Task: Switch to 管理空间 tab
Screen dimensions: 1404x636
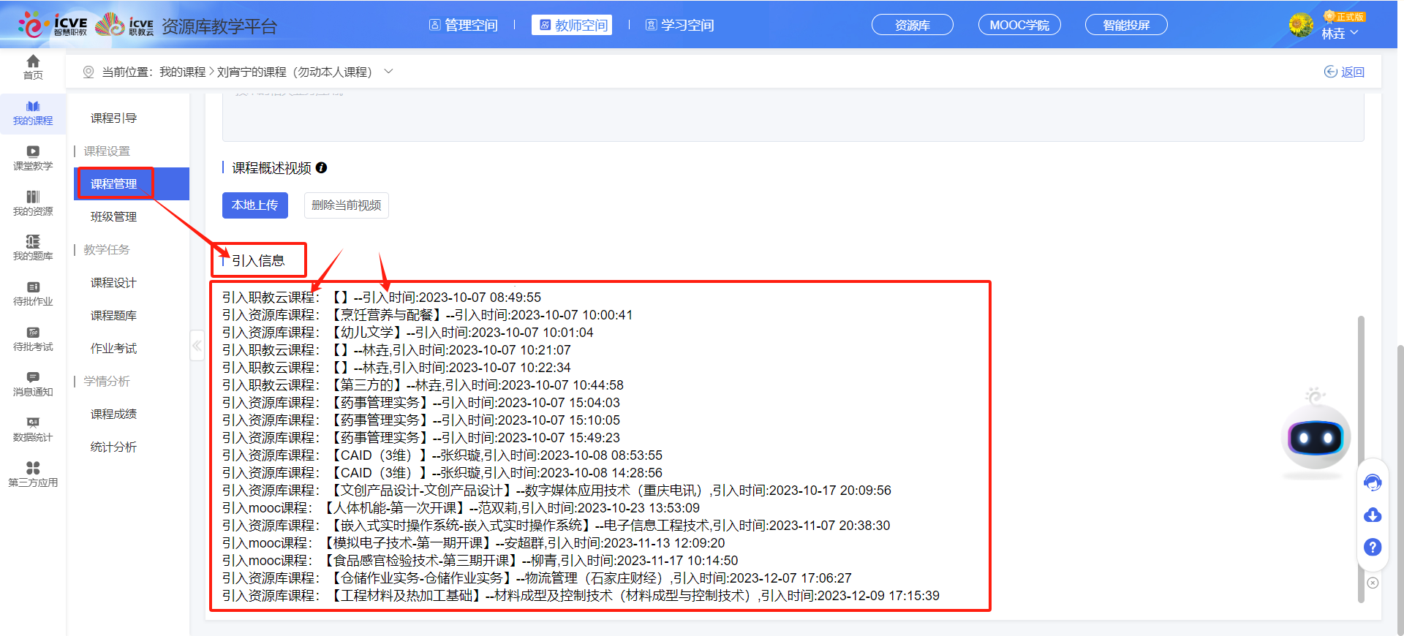Action: (x=464, y=26)
